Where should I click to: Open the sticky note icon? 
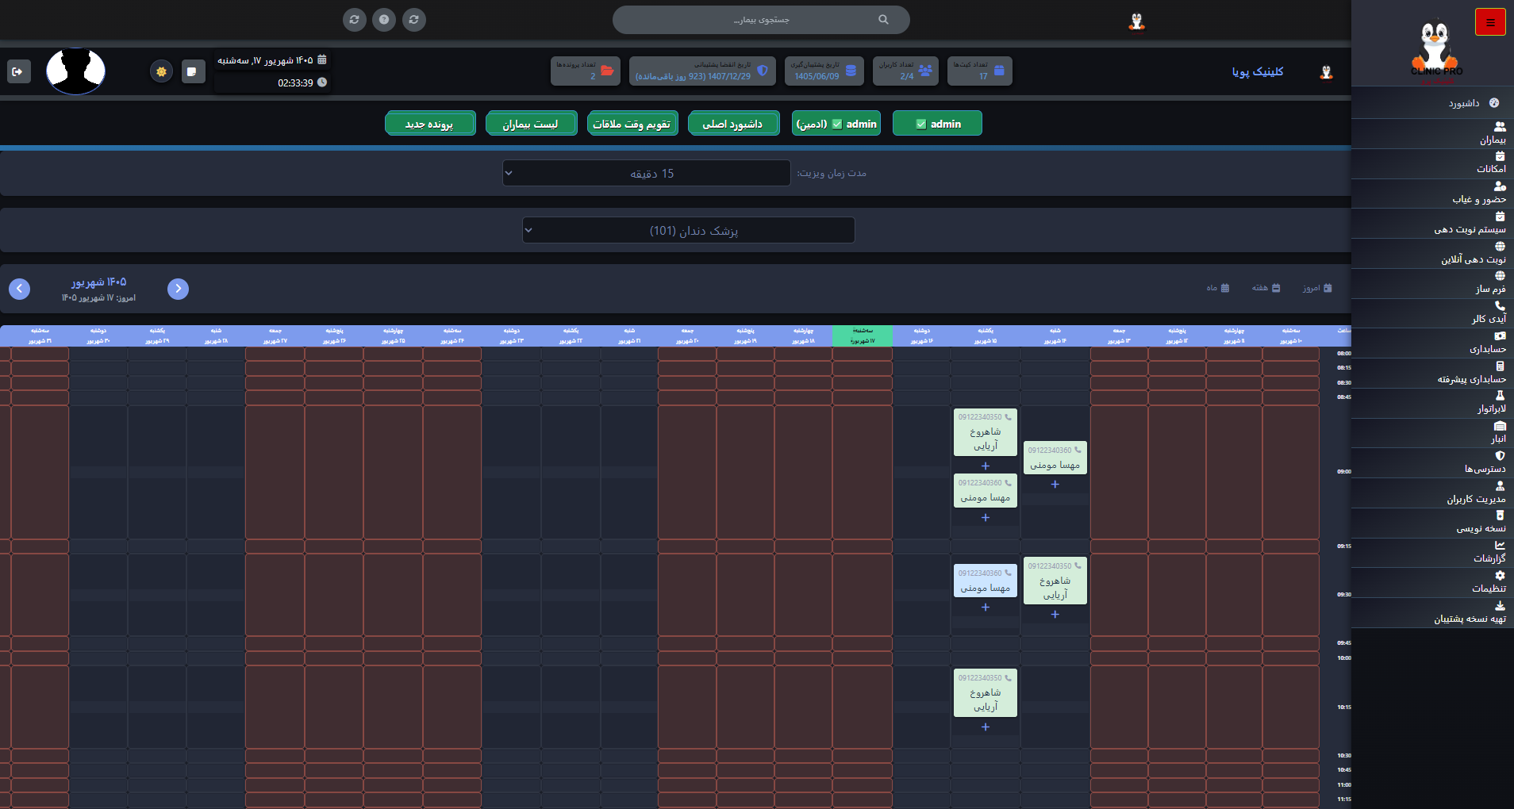pyautogui.click(x=192, y=71)
